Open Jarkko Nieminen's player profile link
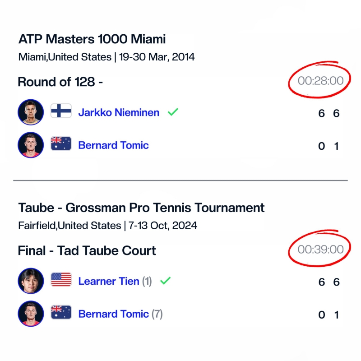Image resolution: width=361 pixels, height=361 pixels. click(119, 112)
